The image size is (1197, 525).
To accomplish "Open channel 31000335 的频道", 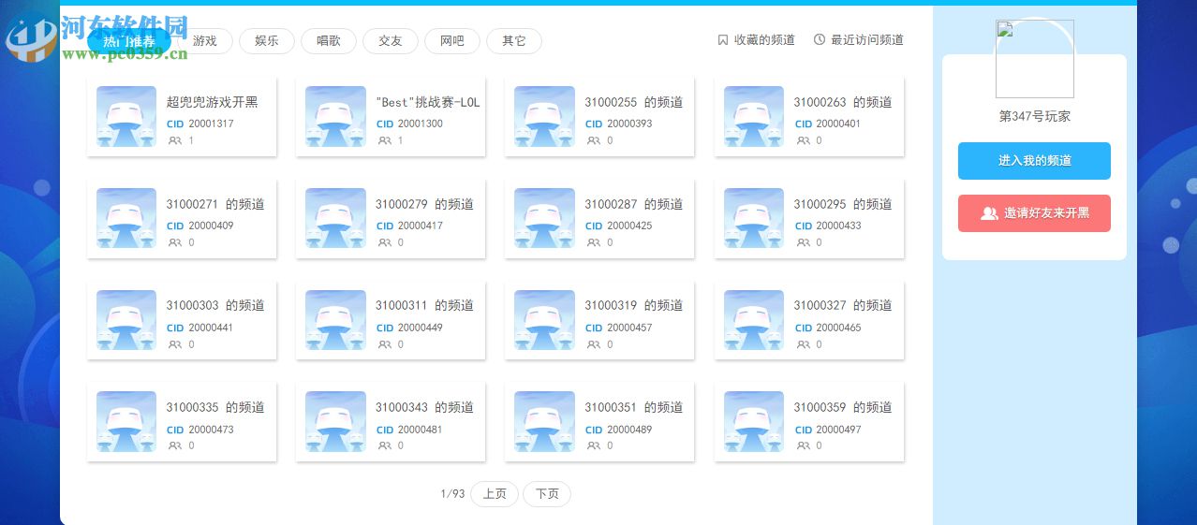I will pyautogui.click(x=182, y=422).
